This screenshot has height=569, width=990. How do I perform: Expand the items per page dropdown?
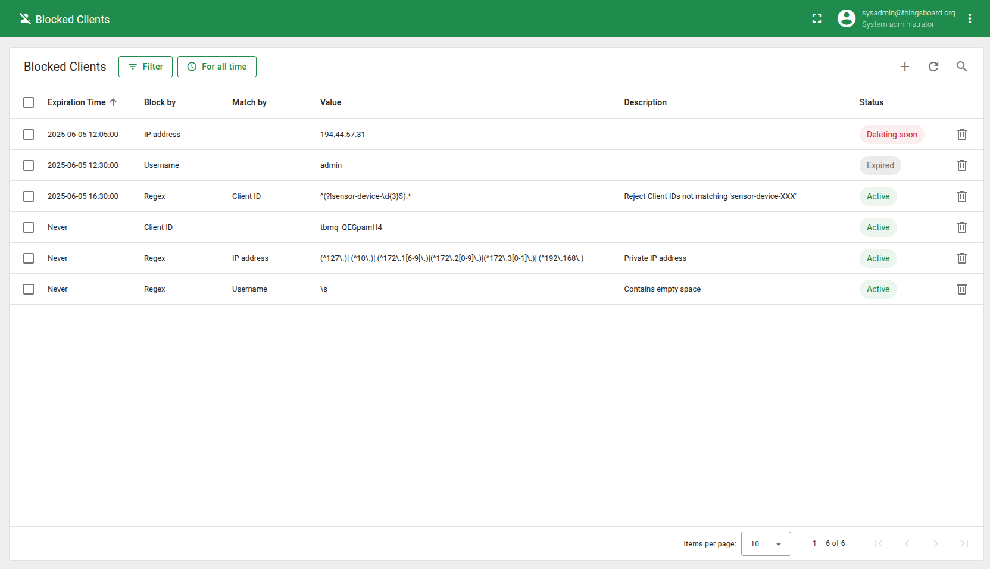(x=766, y=543)
